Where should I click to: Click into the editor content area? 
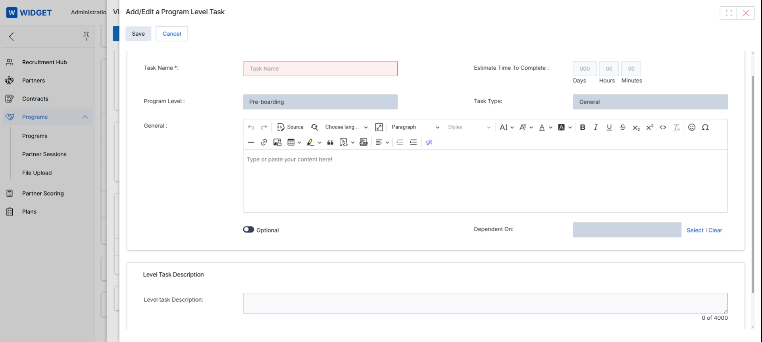[485, 181]
